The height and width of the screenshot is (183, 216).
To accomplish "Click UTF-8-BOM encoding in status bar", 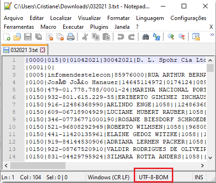I will (153, 177).
